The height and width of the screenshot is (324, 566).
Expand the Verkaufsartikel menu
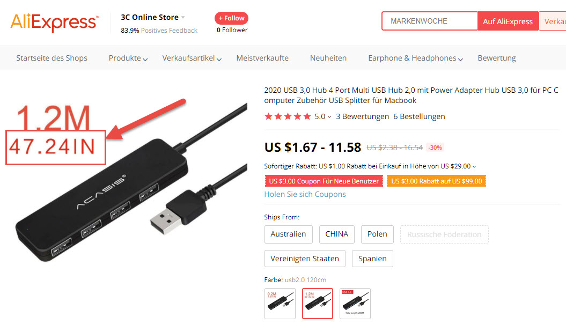(192, 58)
